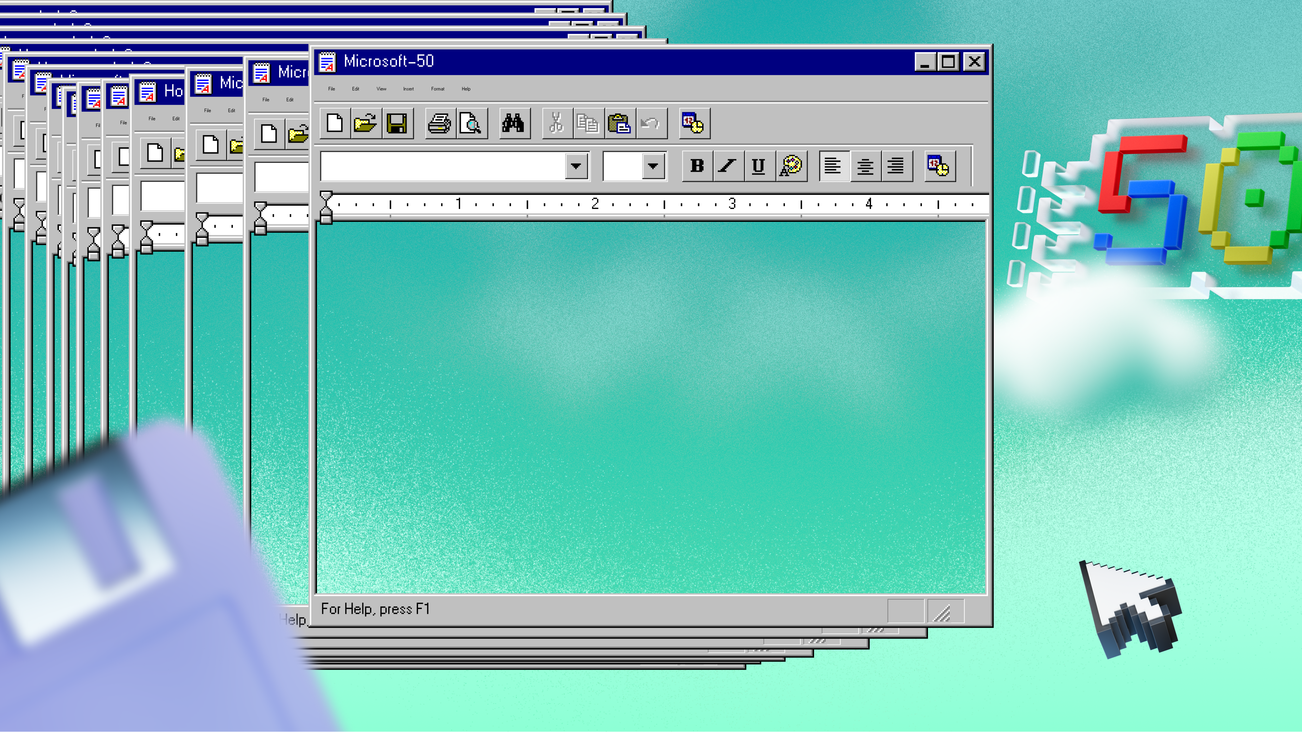Open Edit menu in the 'Mic' window
1302x732 pixels.
(232, 110)
